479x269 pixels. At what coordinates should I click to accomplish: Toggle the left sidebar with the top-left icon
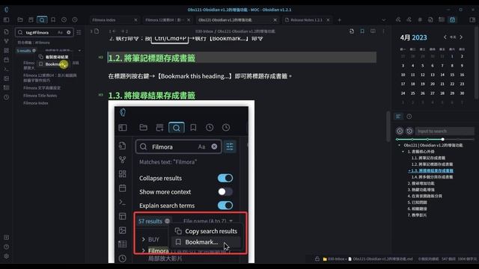tap(6, 20)
